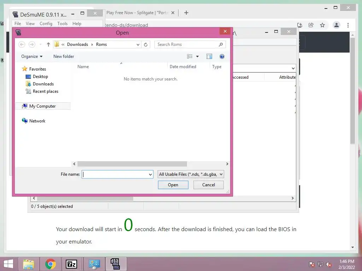
Task: Show the preview pane icon
Action: (x=209, y=56)
